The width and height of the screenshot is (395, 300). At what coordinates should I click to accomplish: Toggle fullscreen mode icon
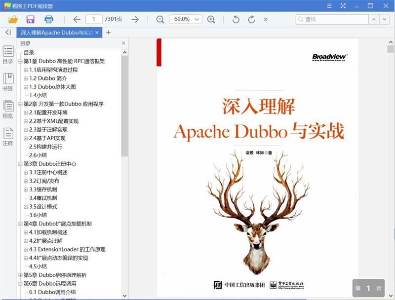click(x=343, y=5)
